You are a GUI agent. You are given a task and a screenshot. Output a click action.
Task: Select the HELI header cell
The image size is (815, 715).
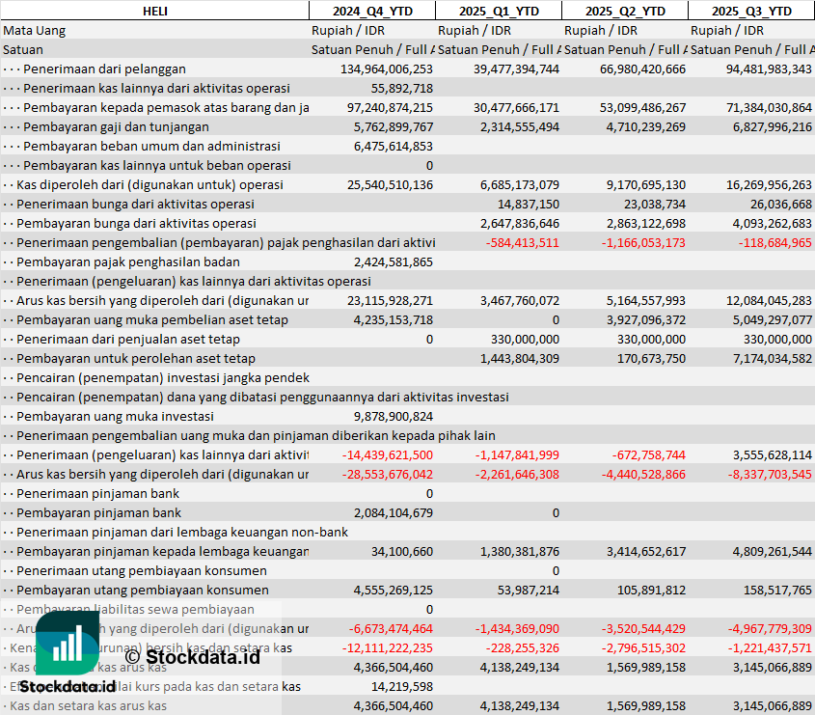[155, 11]
